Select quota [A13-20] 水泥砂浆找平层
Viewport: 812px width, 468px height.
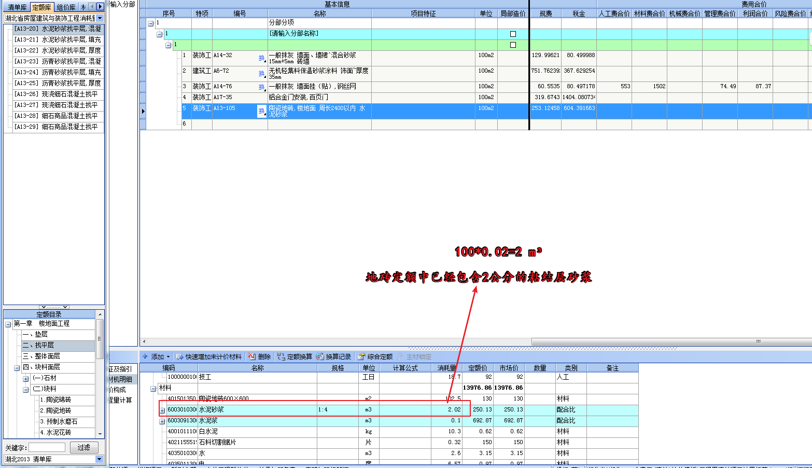(x=58, y=29)
